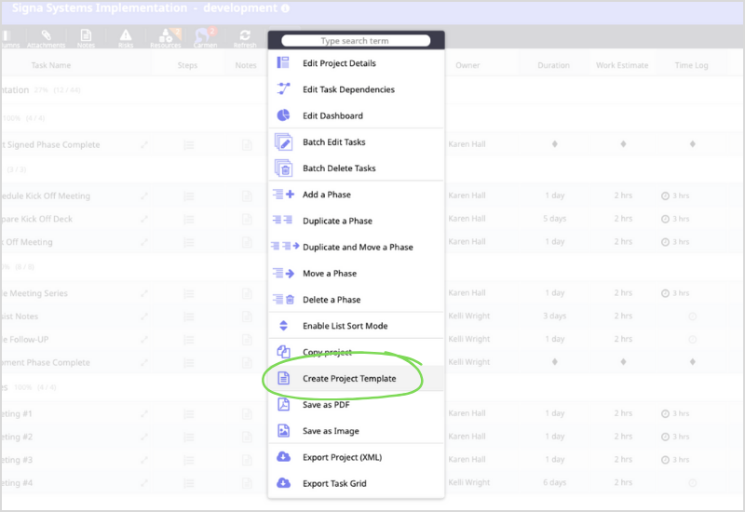Click the Duplicate and Move a Phase icon
This screenshot has height=512, width=745.
[285, 246]
